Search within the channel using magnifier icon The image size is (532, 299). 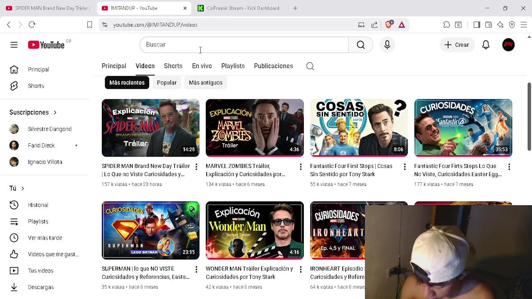tap(310, 66)
